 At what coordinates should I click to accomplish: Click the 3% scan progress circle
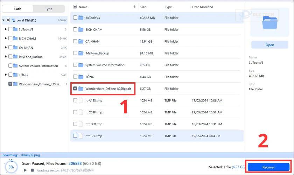tap(11, 167)
